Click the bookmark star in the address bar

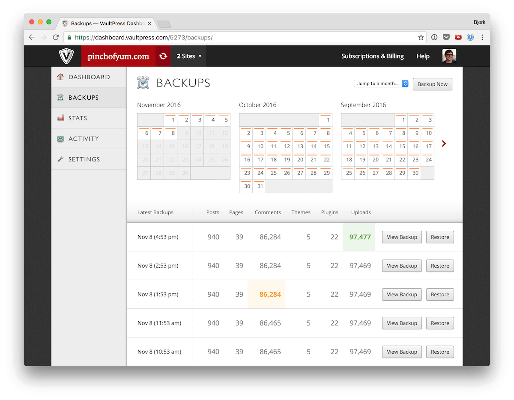coord(421,37)
